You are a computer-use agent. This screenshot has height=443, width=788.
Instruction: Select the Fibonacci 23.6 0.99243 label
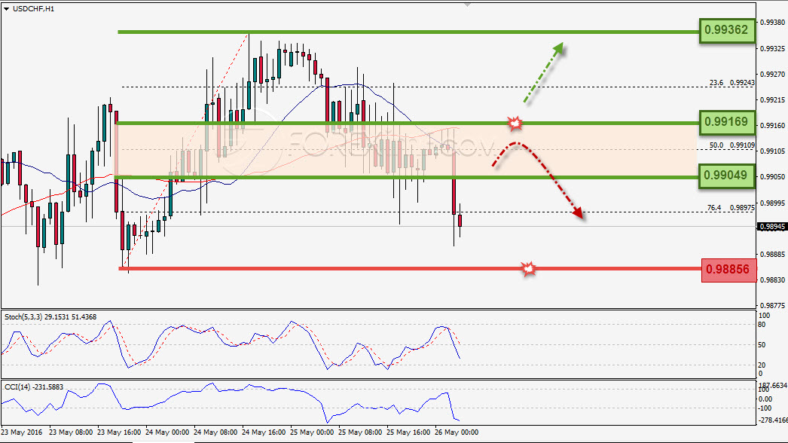(x=731, y=82)
